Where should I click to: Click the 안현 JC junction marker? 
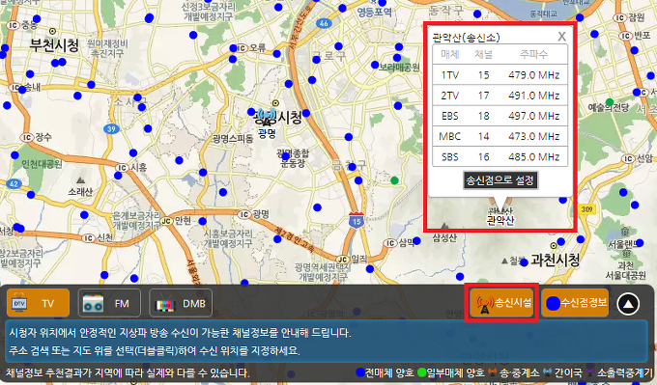point(167,221)
